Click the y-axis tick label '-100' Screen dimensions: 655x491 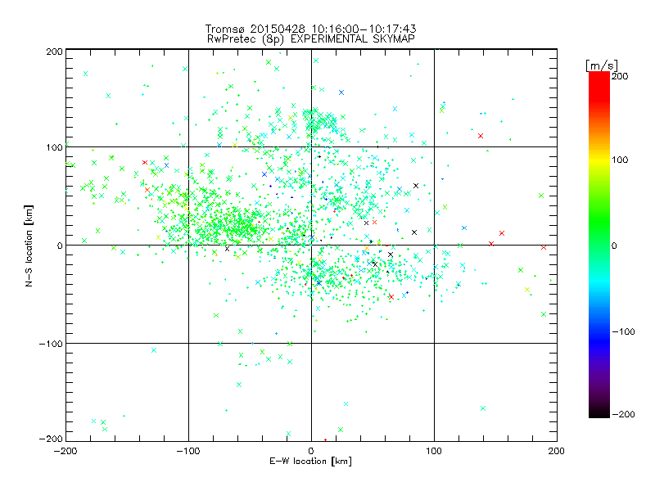pos(51,344)
